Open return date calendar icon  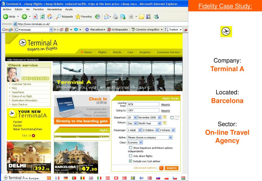click(165, 123)
